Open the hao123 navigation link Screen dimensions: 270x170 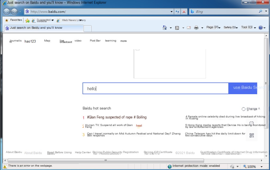[30, 41]
